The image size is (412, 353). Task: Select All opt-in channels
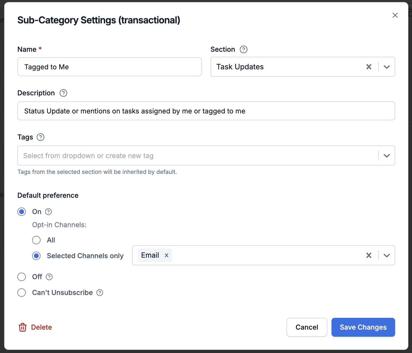click(x=36, y=240)
